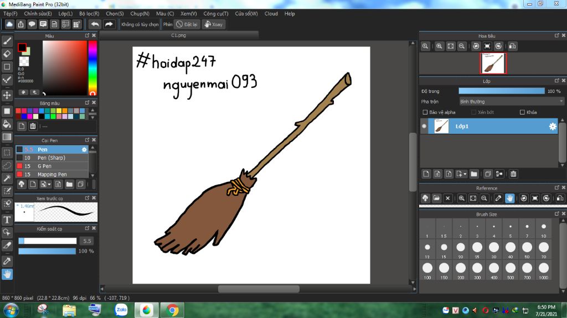Select the Mapping Pen brush

[52, 174]
